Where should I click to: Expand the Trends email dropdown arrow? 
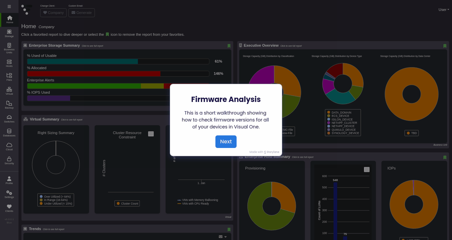tap(226, 237)
